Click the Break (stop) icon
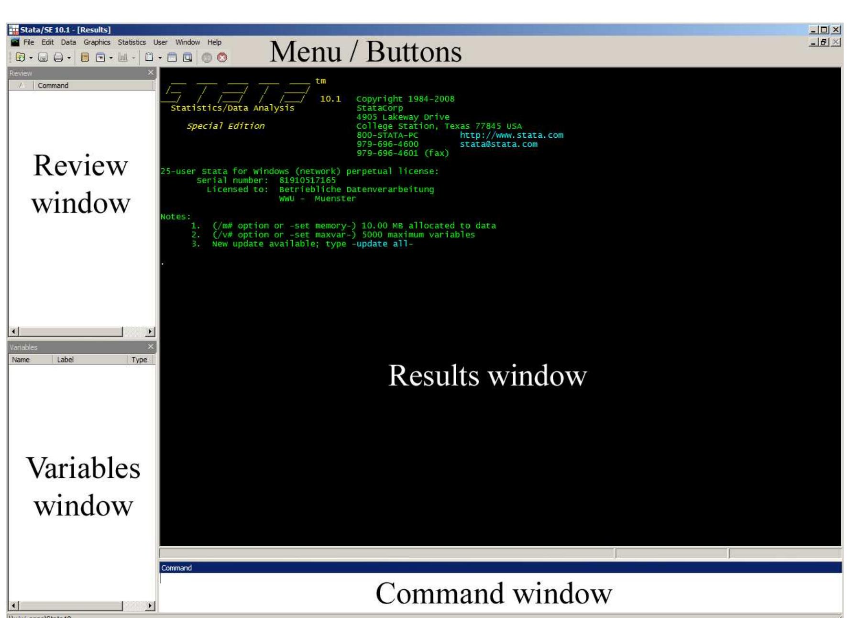The height and width of the screenshot is (618, 847). coord(221,56)
